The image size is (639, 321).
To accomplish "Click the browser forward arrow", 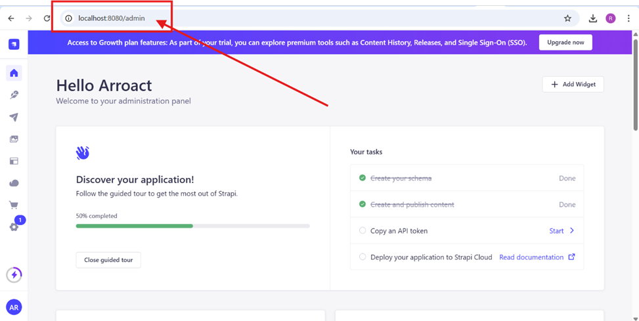I will coord(29,18).
